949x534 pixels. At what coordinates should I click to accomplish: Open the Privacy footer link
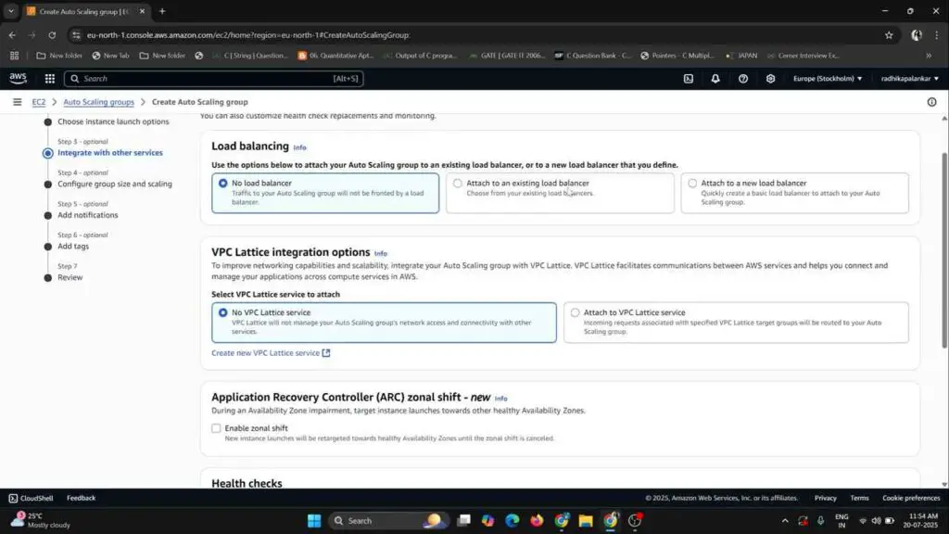[x=825, y=498]
